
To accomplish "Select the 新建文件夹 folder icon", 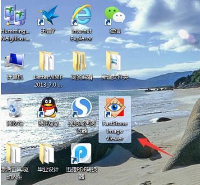I will click(113, 61).
